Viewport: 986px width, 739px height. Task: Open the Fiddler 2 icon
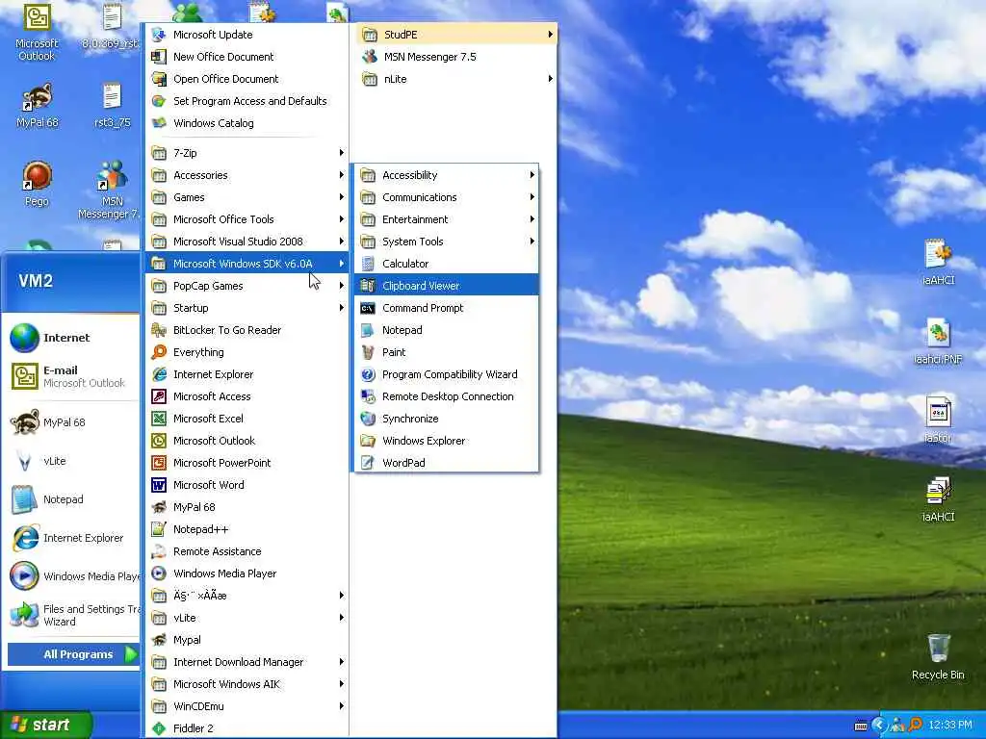tap(159, 728)
